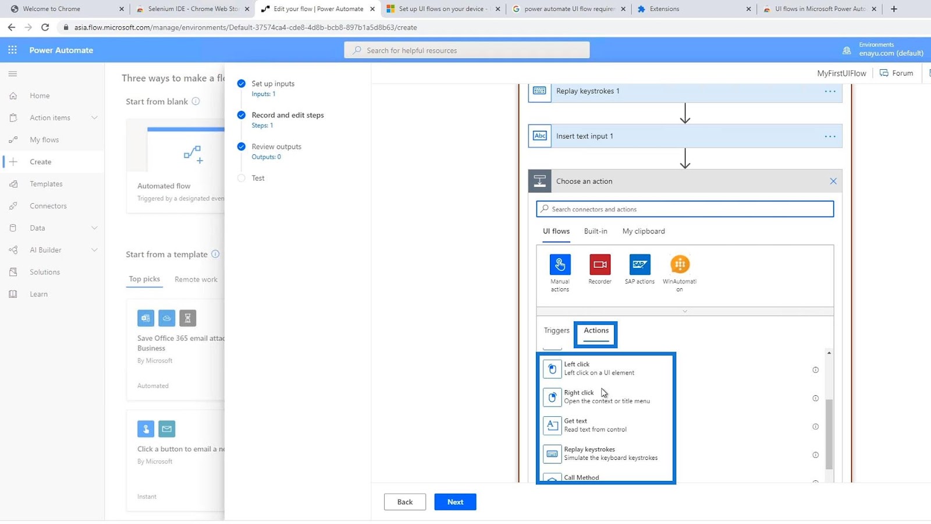Open a new Chrome tab
Screen dimensions: 931x524
click(x=894, y=9)
